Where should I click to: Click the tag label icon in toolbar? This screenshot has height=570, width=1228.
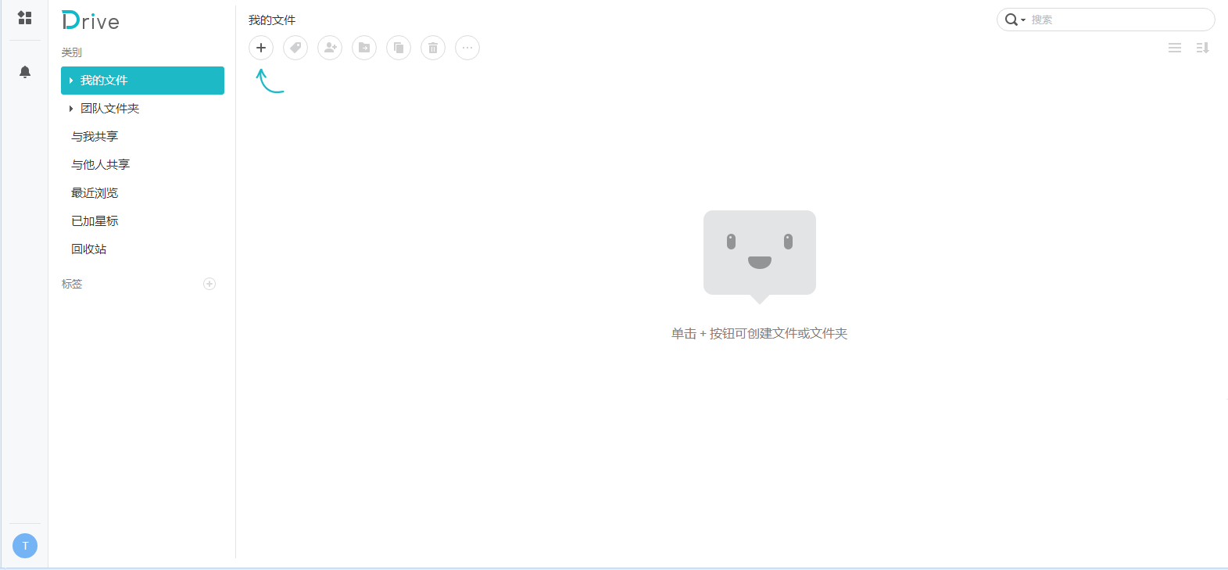(295, 48)
